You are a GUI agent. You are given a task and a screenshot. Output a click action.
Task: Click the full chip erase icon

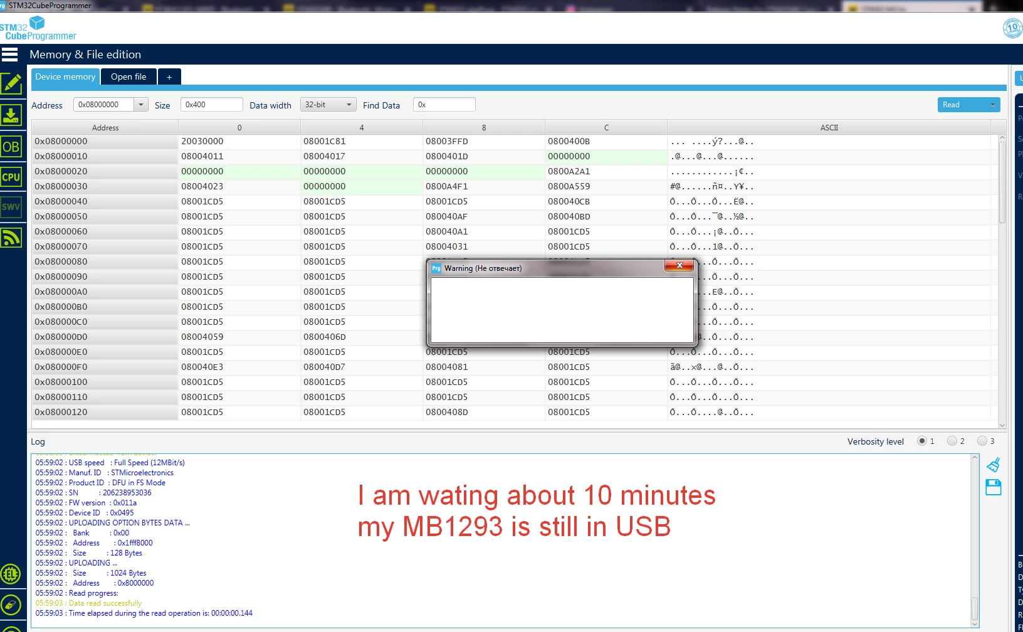coord(11,605)
